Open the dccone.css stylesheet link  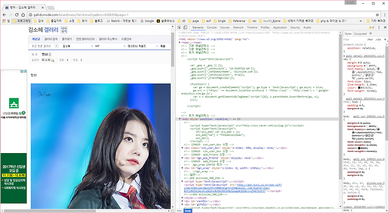point(375,183)
